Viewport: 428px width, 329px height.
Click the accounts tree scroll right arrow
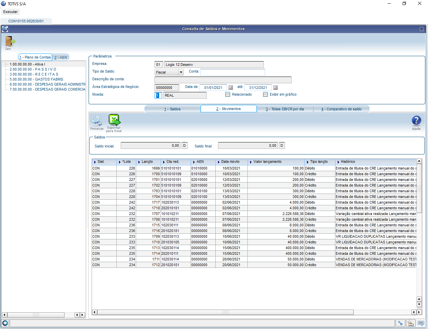82,315
